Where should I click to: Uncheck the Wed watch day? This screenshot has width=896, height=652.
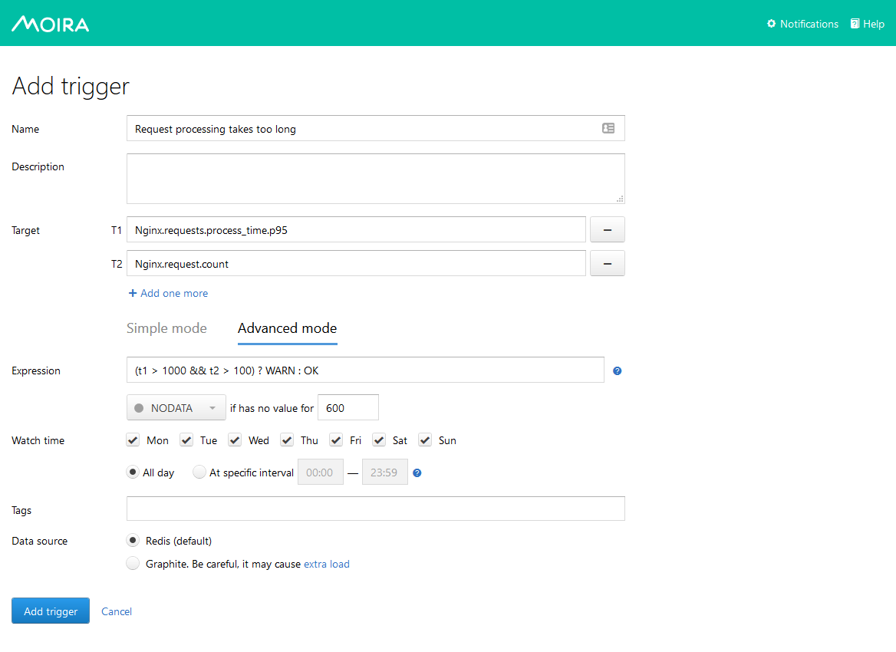(236, 440)
